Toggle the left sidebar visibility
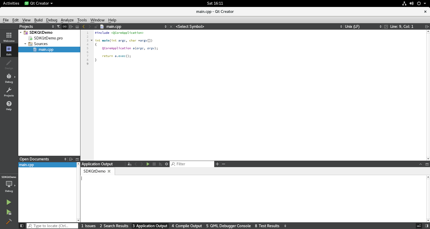The height and width of the screenshot is (229, 430). [x=22, y=226]
